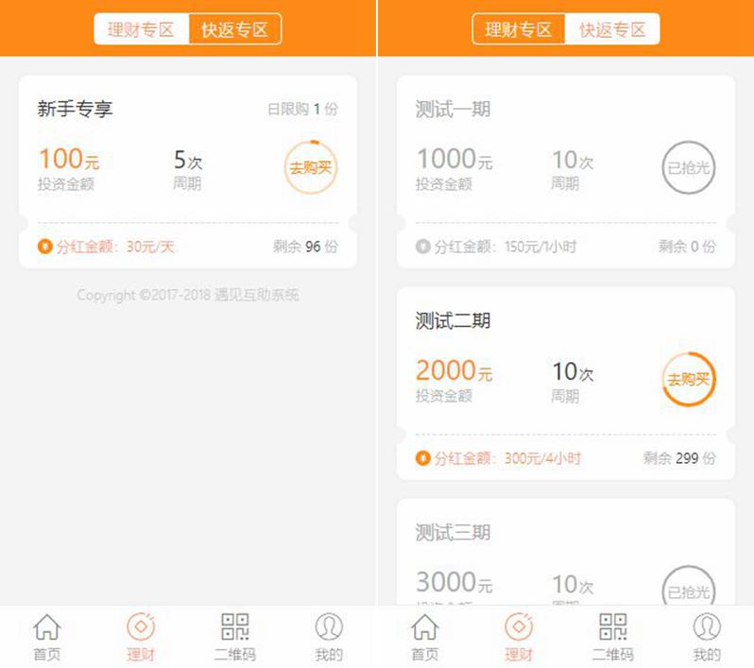This screenshot has height=668, width=754.
Task: Switch to the 快返专区 tab on the right screen
Action: click(x=612, y=29)
